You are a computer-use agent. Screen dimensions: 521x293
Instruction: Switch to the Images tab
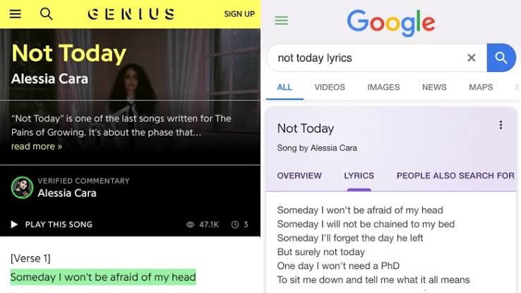383,88
